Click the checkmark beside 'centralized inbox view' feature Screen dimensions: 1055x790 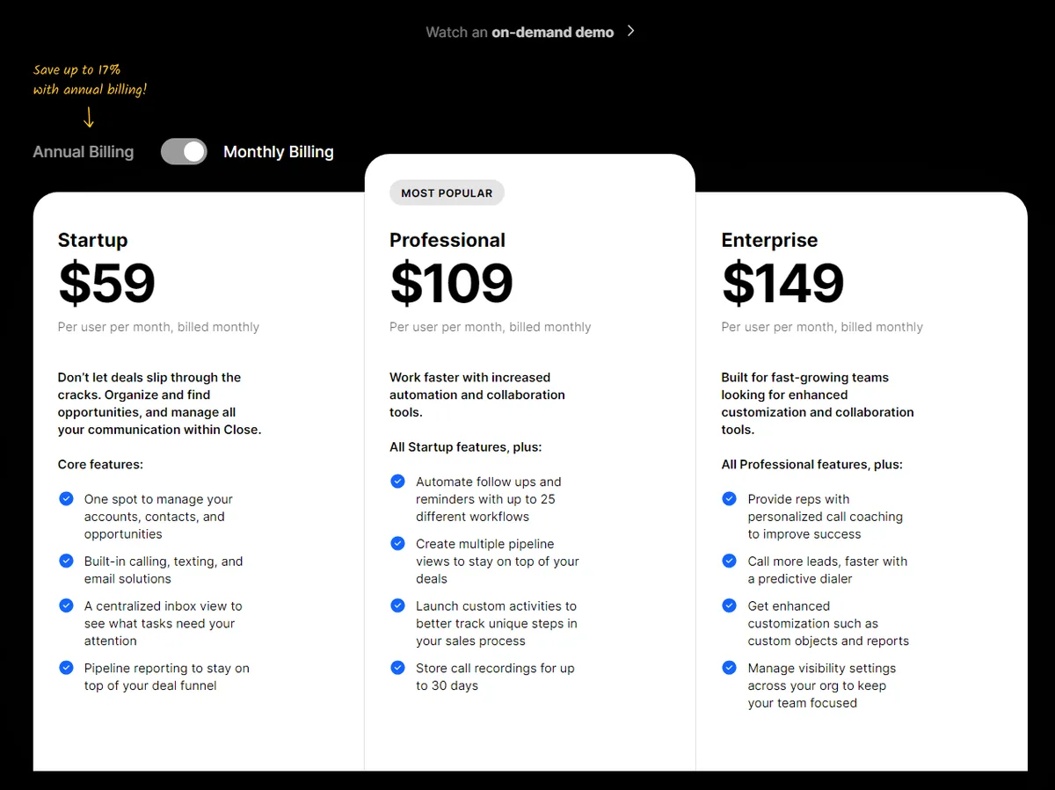click(66, 605)
